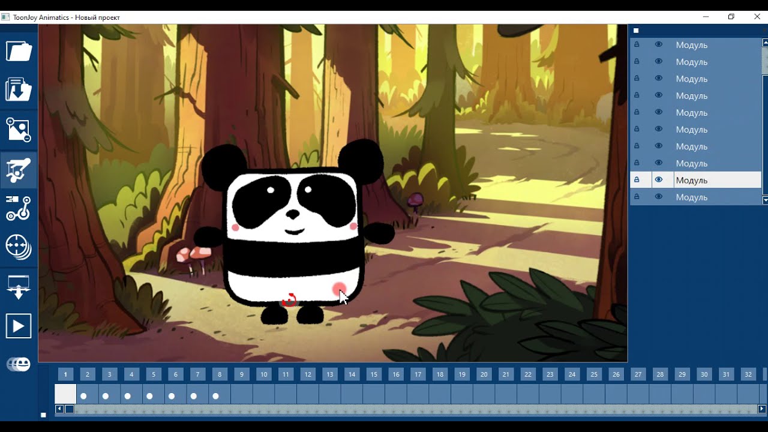Hide the bottommost Модуль layer via eye
The height and width of the screenshot is (432, 768).
click(658, 196)
